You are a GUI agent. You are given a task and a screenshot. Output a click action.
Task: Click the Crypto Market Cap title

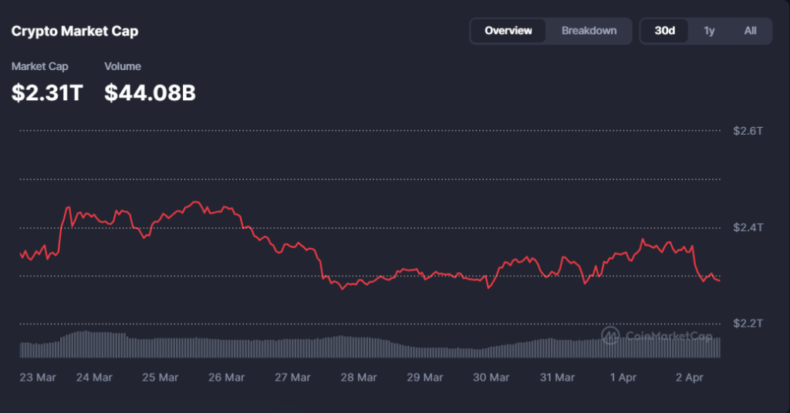tap(75, 32)
